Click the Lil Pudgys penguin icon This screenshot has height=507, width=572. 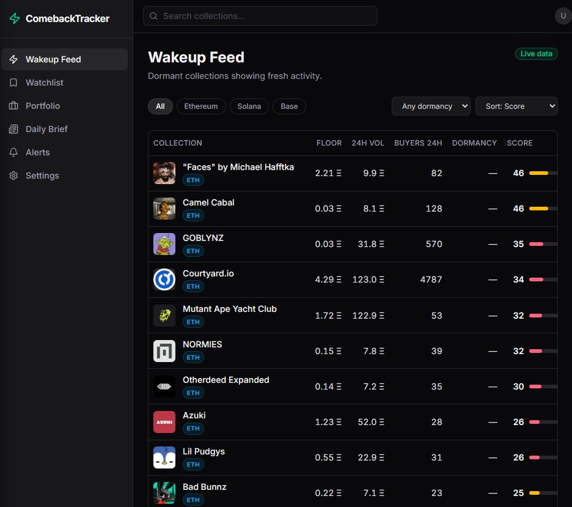pyautogui.click(x=164, y=457)
